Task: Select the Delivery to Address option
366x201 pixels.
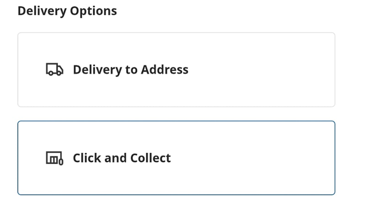Action: tap(176, 70)
